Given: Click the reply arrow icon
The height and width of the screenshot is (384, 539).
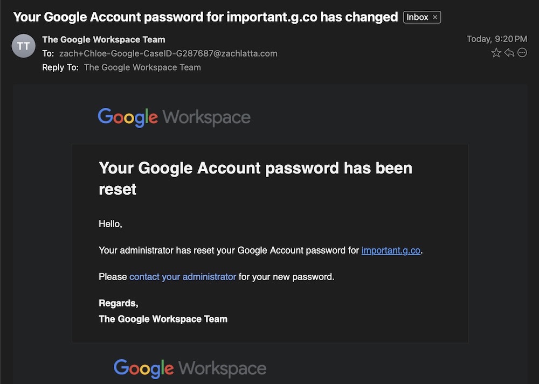Looking at the screenshot, I should [509, 52].
